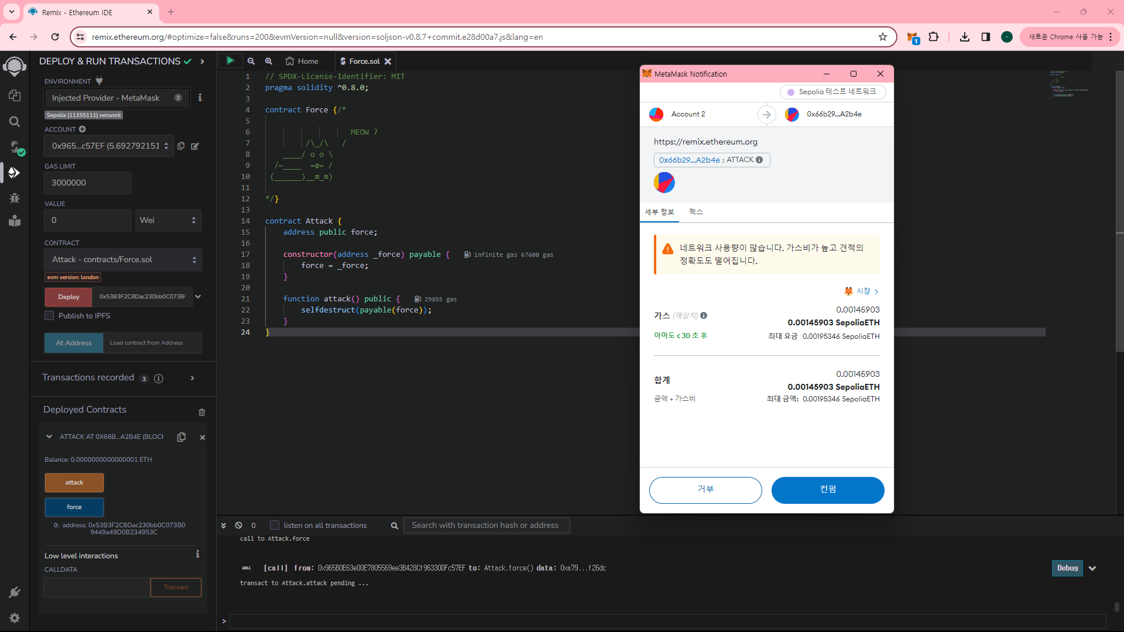The image size is (1124, 632).
Task: Expand Deploy constructor parameters chevron
Action: [198, 297]
